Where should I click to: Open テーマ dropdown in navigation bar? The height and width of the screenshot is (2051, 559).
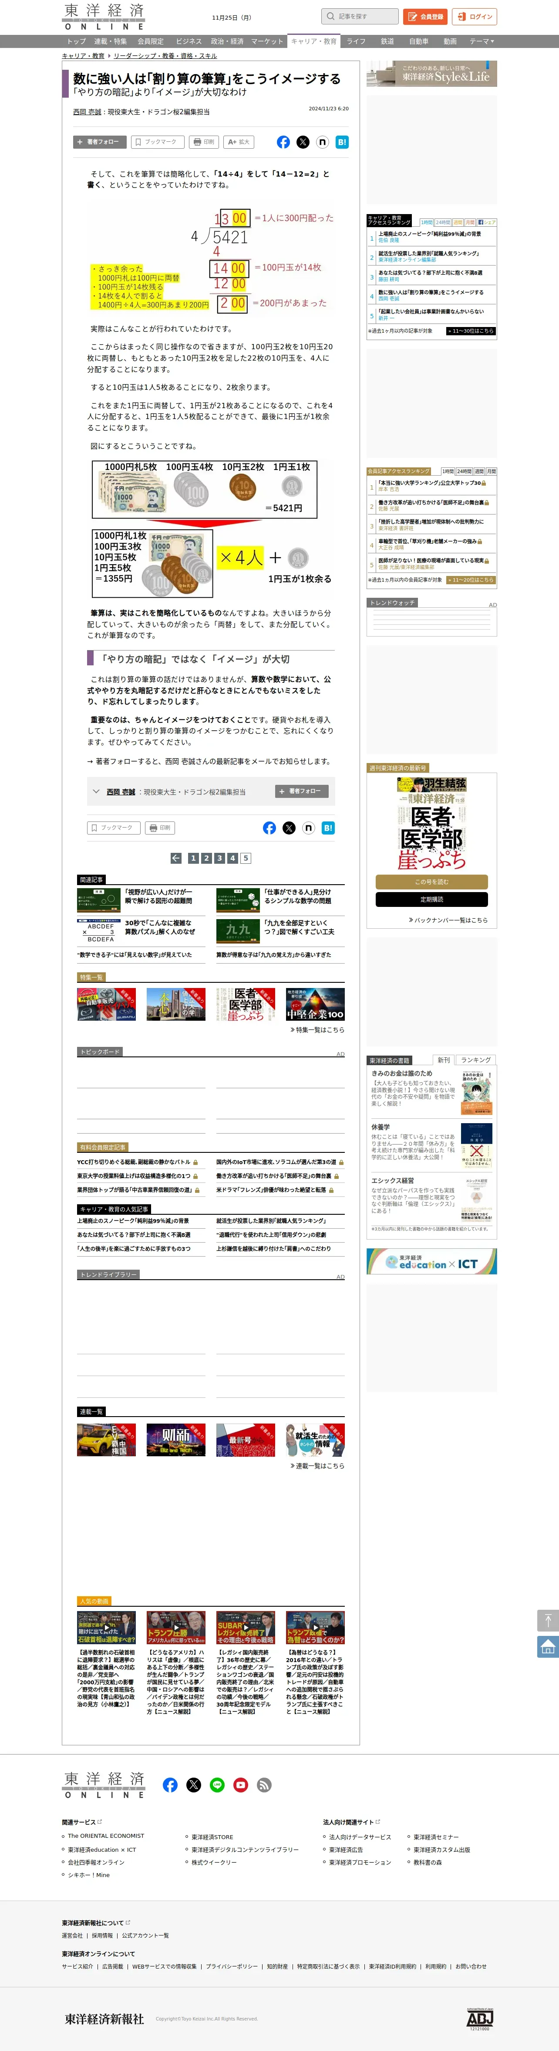[482, 41]
